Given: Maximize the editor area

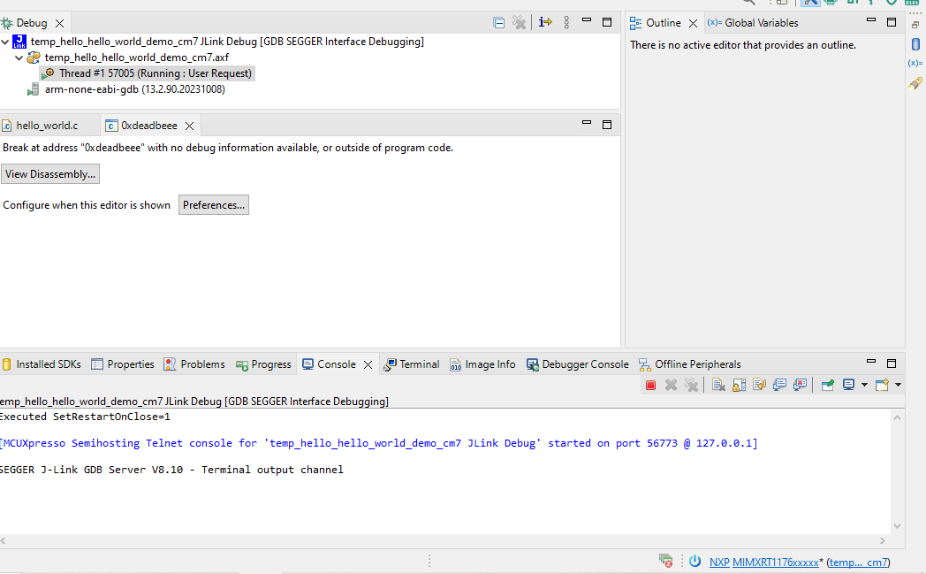Looking at the screenshot, I should coord(606,125).
